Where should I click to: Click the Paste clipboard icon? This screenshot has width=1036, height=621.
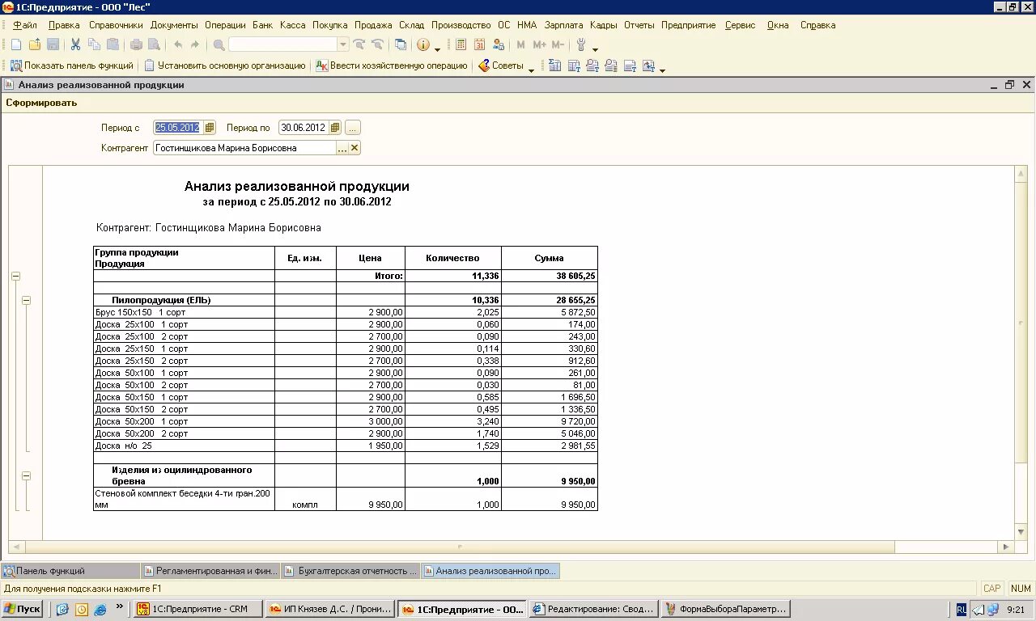[x=113, y=45]
